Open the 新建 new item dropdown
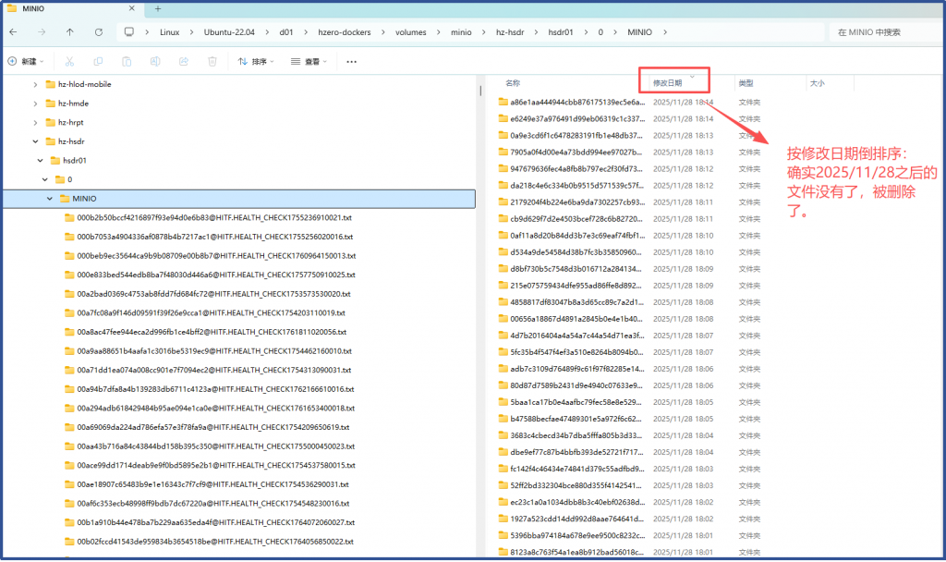Screen dimensions: 946x562 pos(25,62)
